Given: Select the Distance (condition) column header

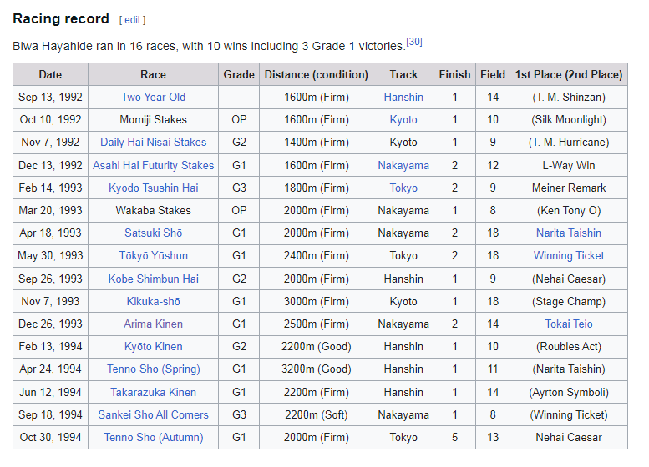Looking at the screenshot, I should [317, 74].
